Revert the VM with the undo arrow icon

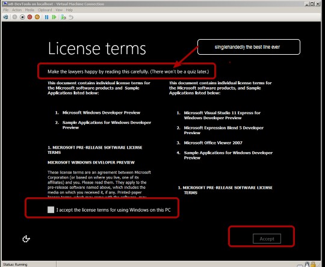tap(71, 17)
